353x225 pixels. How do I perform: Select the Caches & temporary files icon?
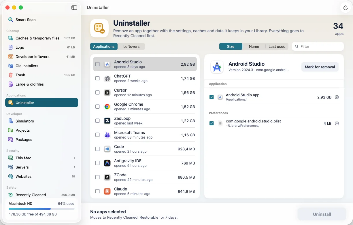point(11,38)
